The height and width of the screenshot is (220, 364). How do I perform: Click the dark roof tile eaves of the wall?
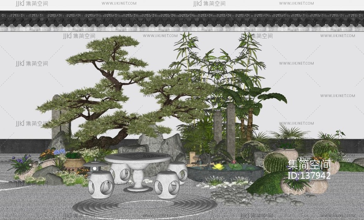pos(182,20)
